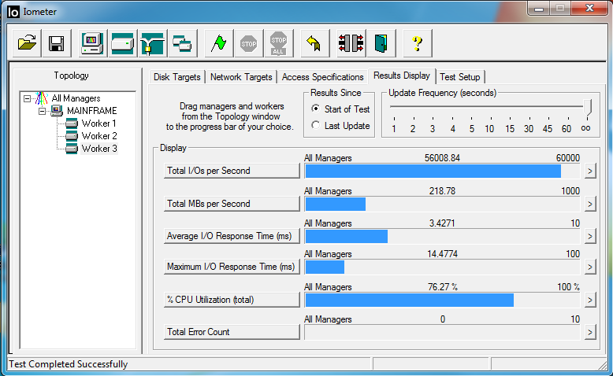Image resolution: width=613 pixels, height=376 pixels.
Task: Click the 3.4271 response time value
Action: point(442,223)
